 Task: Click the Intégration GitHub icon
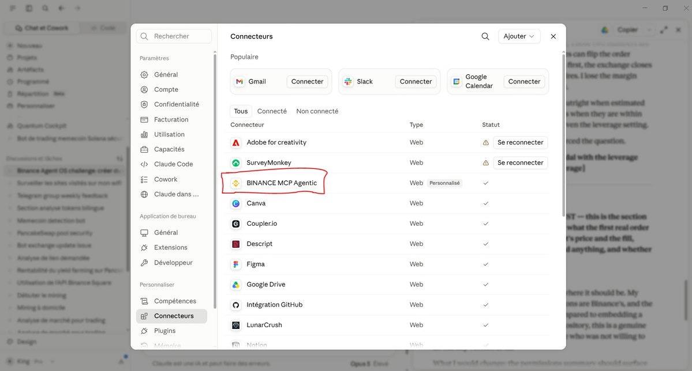236,305
